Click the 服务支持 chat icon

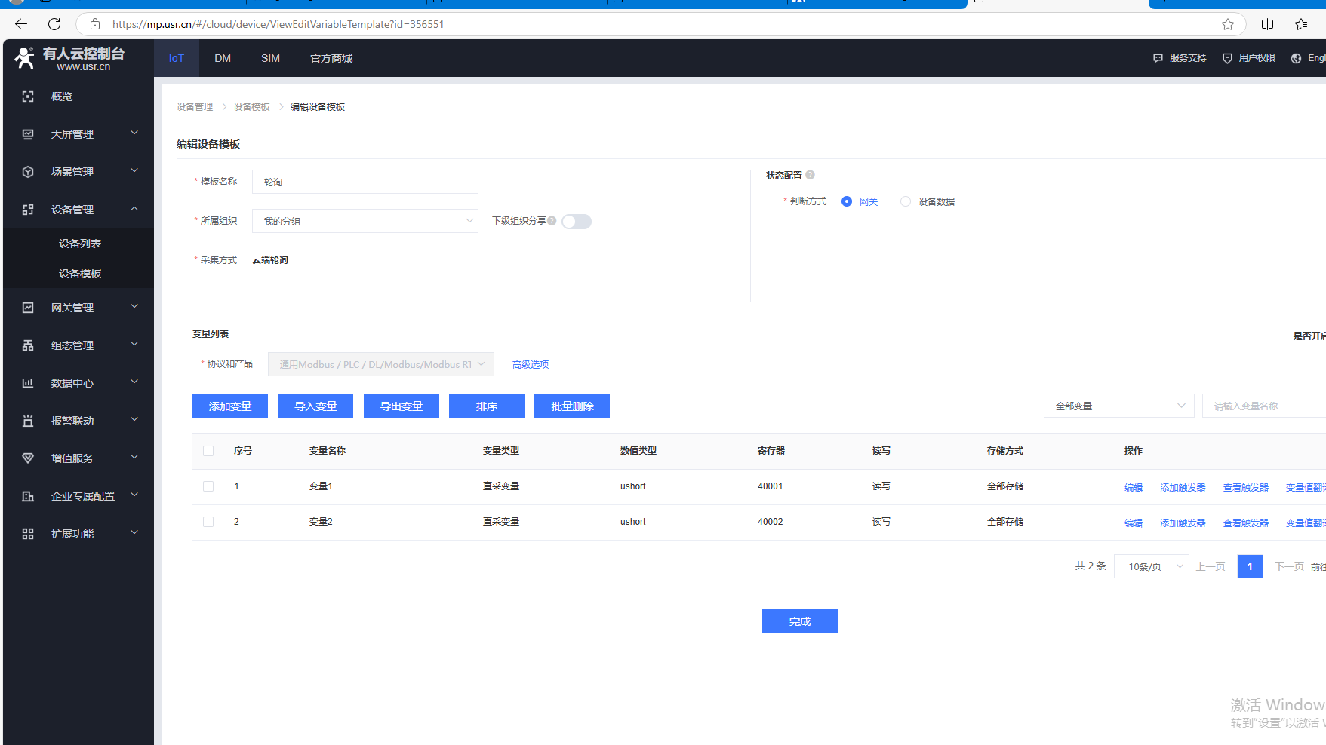pyautogui.click(x=1158, y=58)
